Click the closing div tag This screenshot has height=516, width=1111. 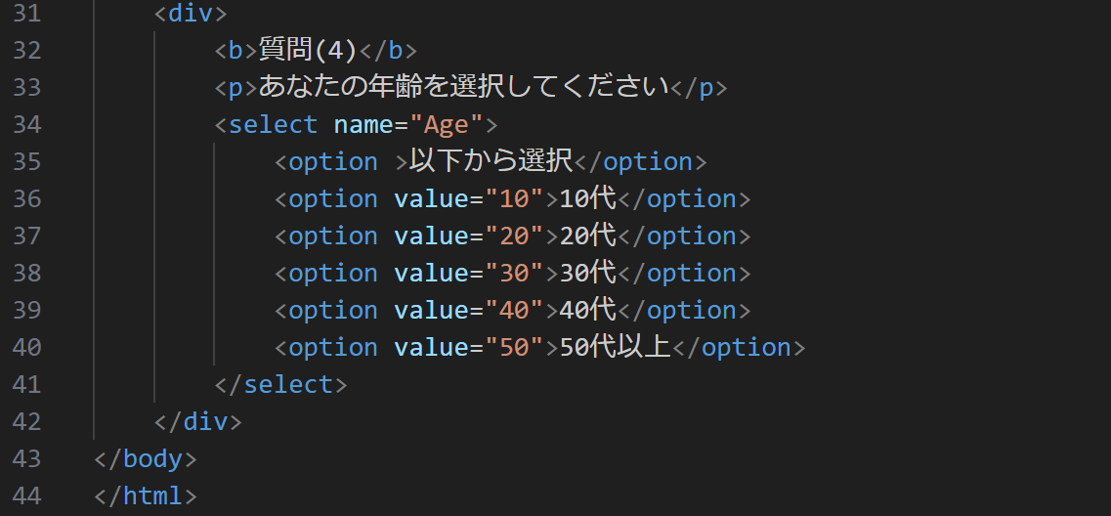(197, 422)
